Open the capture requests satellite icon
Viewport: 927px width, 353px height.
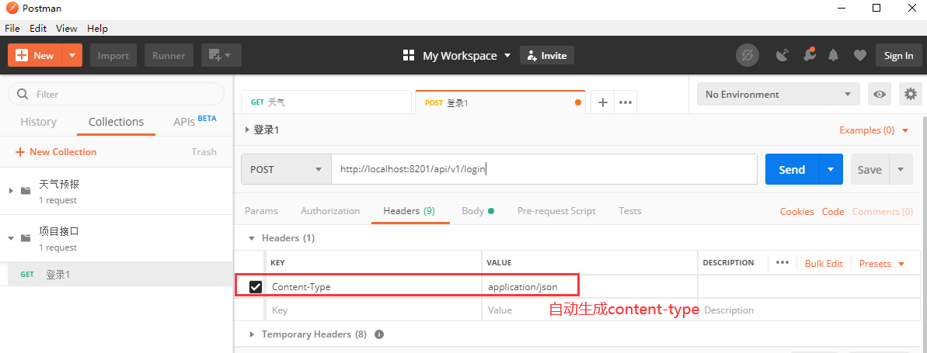(782, 56)
